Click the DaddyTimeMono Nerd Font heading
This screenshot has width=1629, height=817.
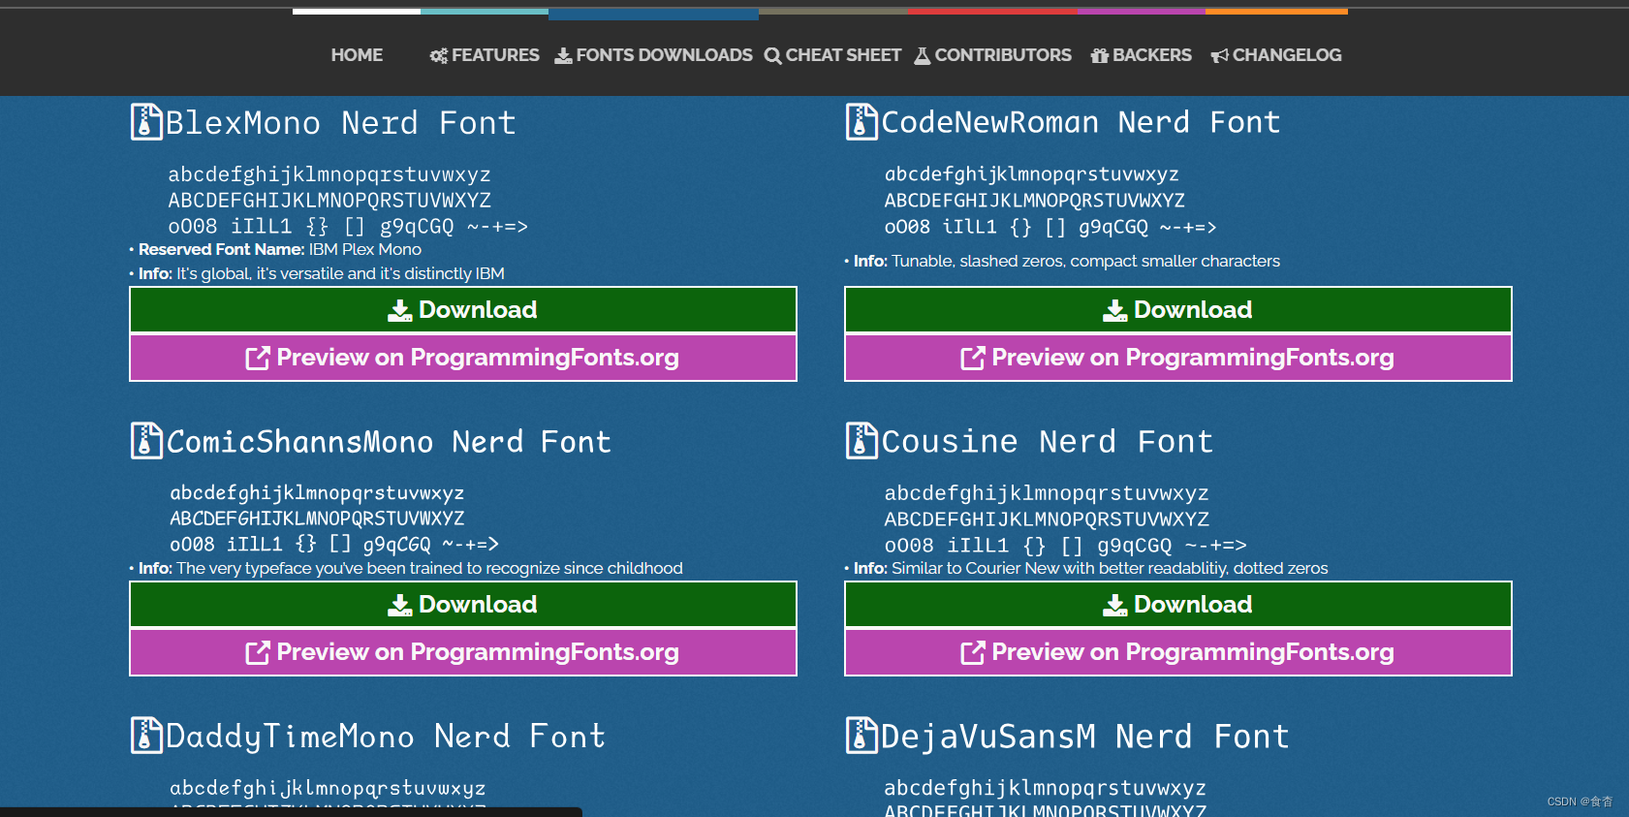coord(386,737)
